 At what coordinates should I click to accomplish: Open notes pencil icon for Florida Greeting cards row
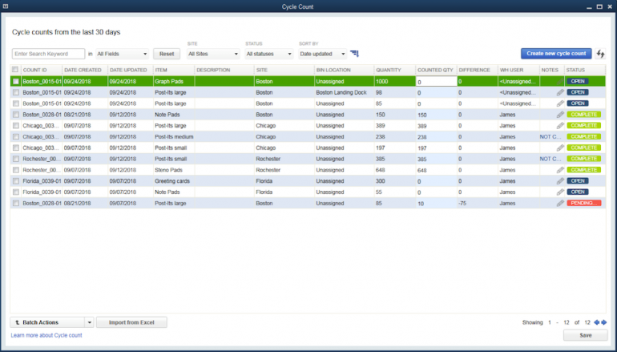click(560, 181)
